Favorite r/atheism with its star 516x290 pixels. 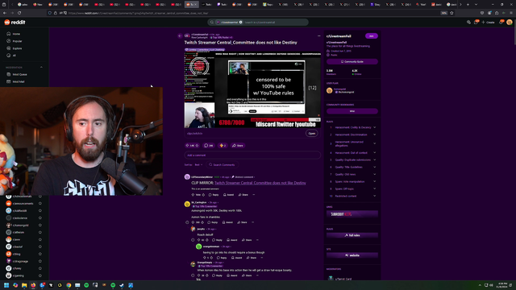point(40,232)
